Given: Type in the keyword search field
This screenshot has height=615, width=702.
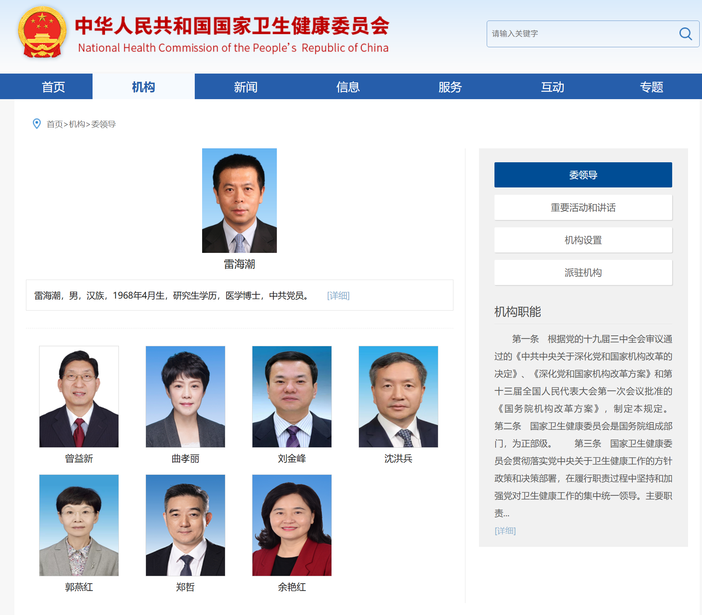Looking at the screenshot, I should pyautogui.click(x=581, y=34).
